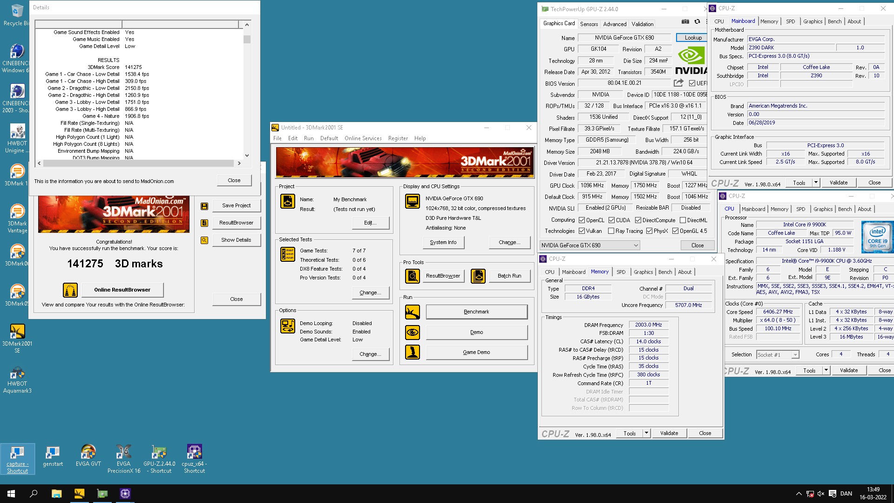Open the Online Services menu in 3DMark2001
The width and height of the screenshot is (894, 503).
(363, 138)
